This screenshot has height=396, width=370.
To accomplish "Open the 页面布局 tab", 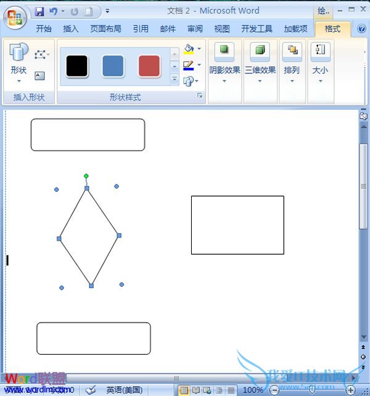I will point(105,29).
